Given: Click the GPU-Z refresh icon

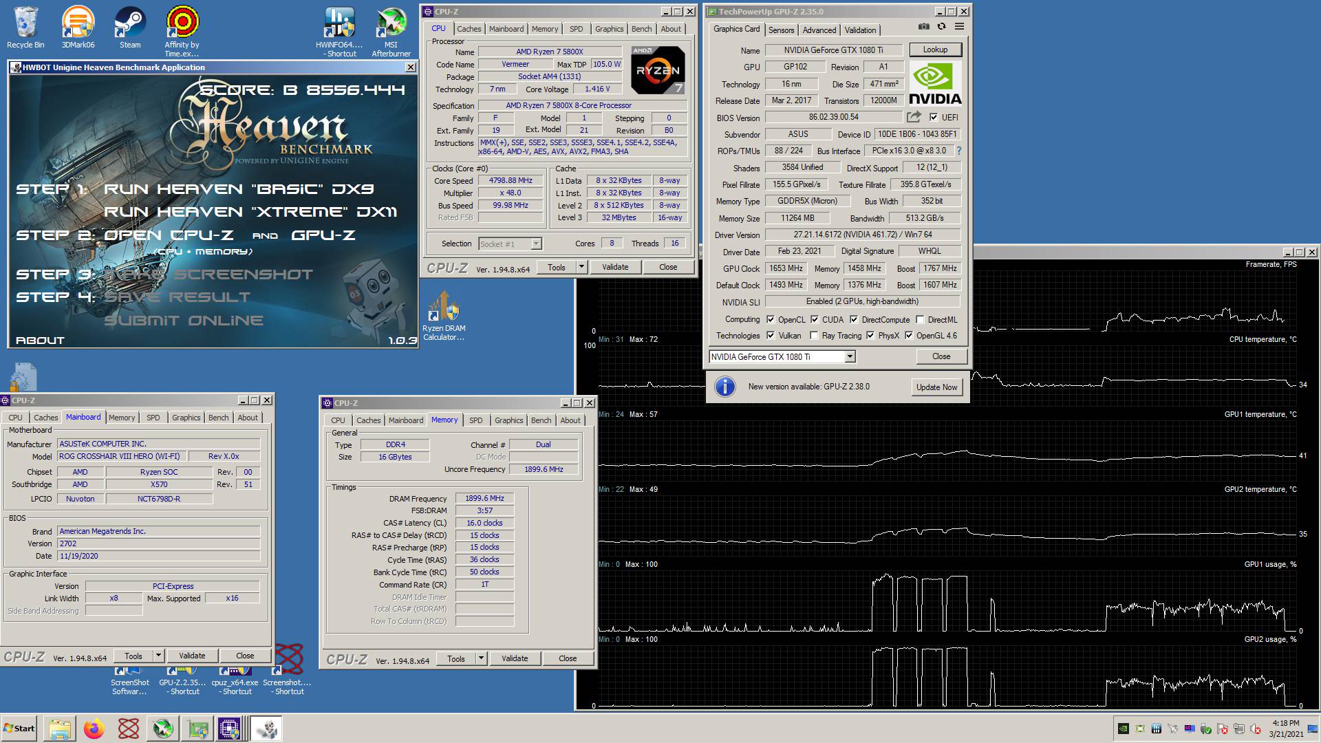Looking at the screenshot, I should [941, 26].
